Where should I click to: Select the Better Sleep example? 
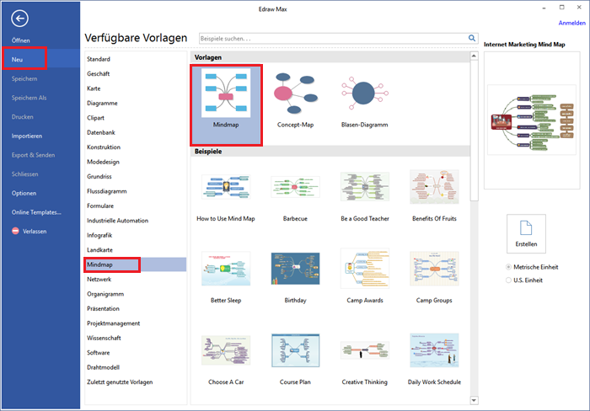point(226,269)
